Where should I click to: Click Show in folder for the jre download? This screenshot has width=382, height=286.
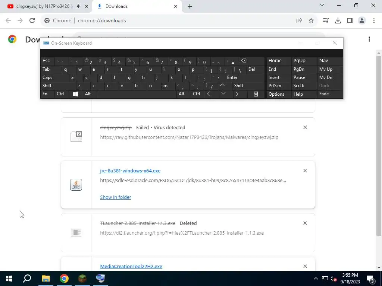tap(116, 197)
